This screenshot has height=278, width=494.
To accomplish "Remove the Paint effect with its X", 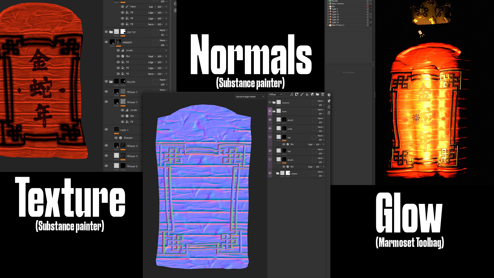I will (x=166, y=7).
